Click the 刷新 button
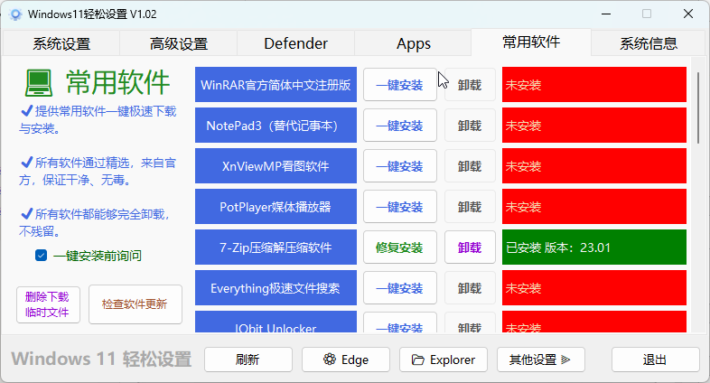 [x=248, y=360]
